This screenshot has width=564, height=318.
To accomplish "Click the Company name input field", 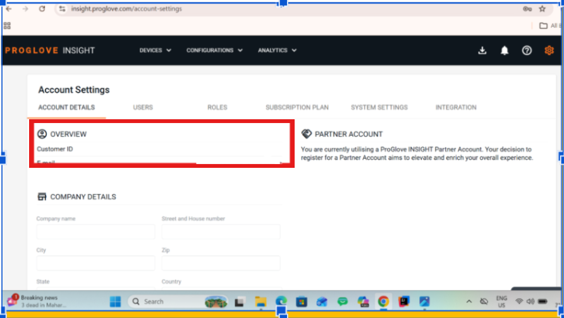I will point(95,232).
